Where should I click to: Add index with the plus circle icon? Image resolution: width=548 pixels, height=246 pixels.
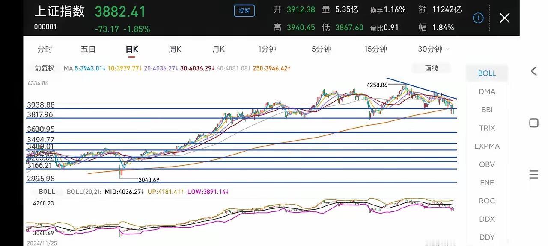478,18
